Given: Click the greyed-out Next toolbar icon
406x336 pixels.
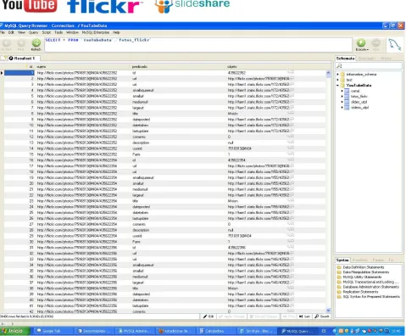Looking at the screenshot, I should click(x=21, y=43).
